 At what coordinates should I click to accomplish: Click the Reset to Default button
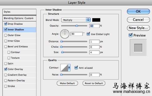pos(94,83)
